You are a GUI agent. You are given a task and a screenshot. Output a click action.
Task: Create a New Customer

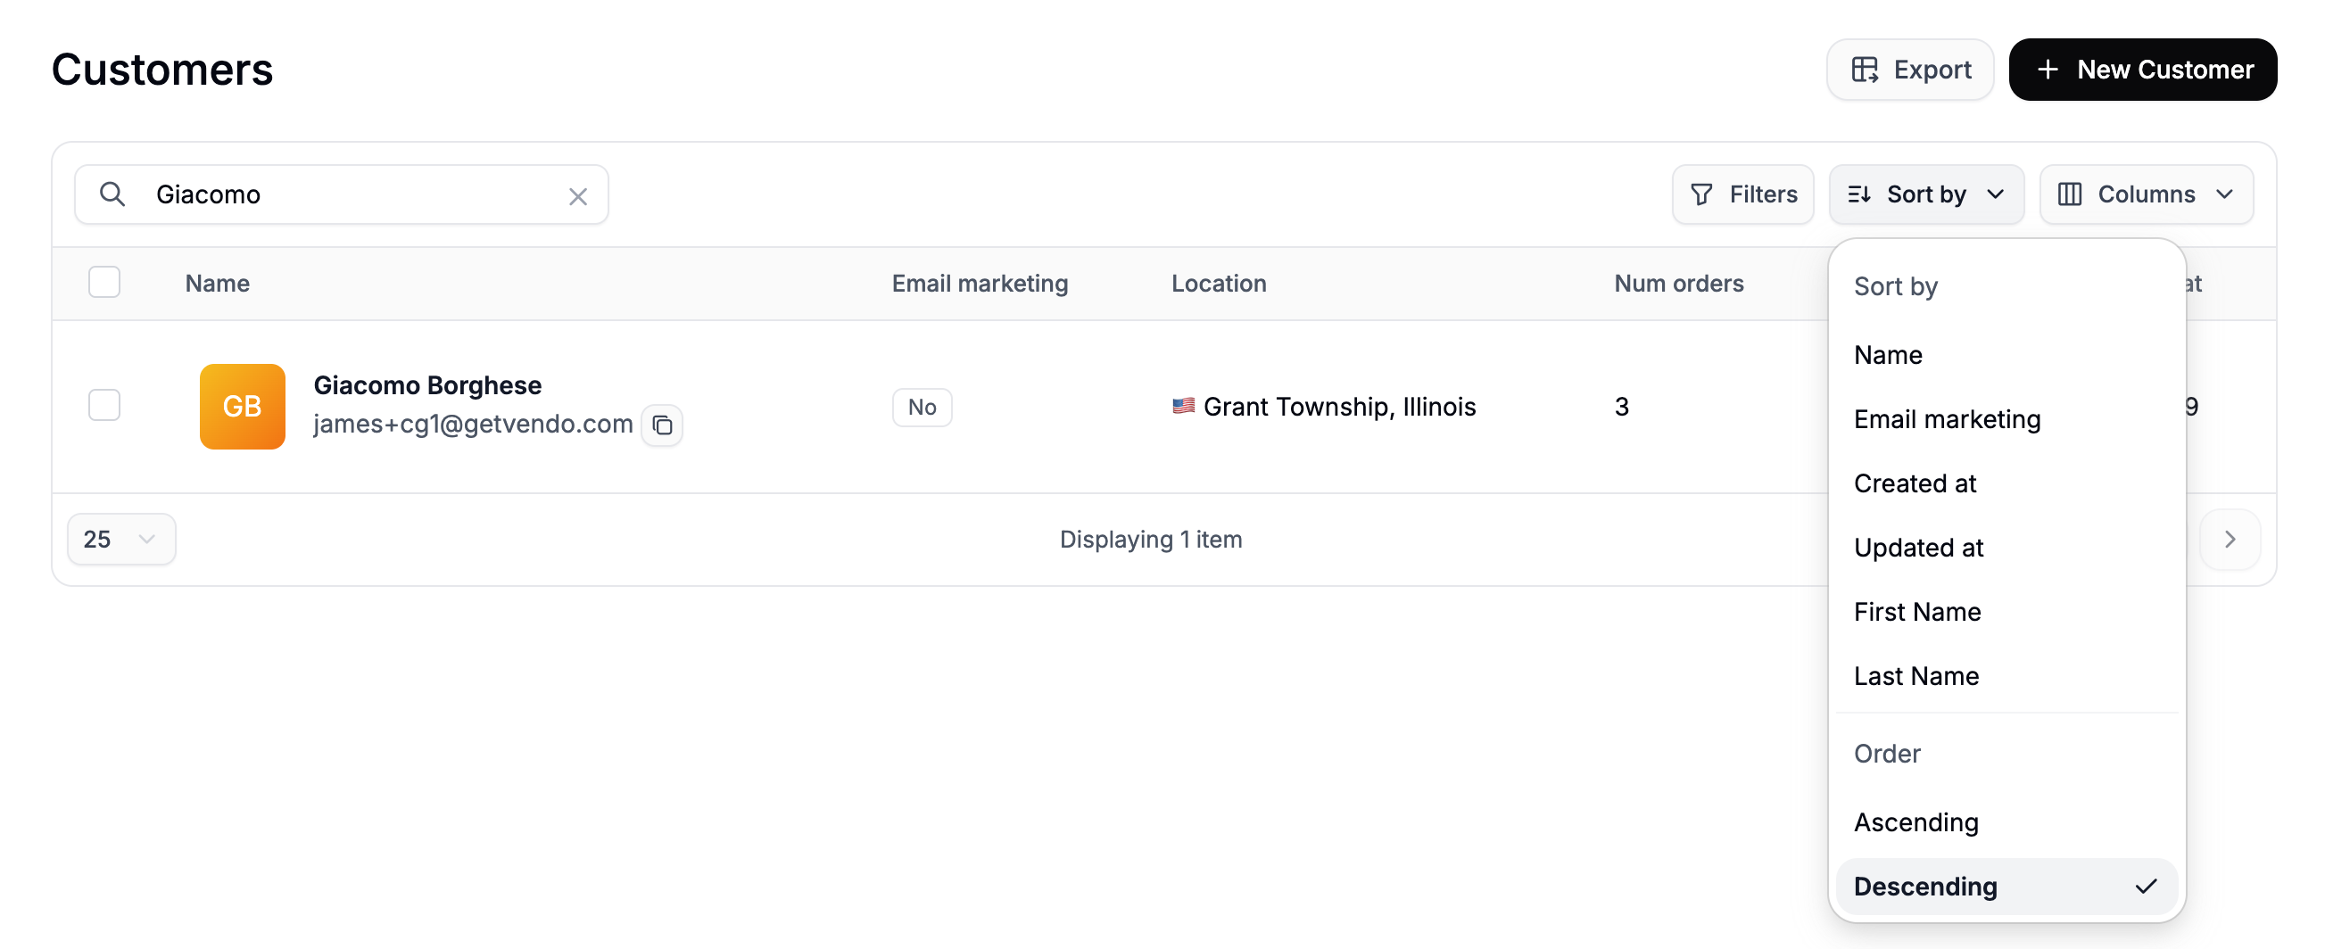[x=2143, y=70]
